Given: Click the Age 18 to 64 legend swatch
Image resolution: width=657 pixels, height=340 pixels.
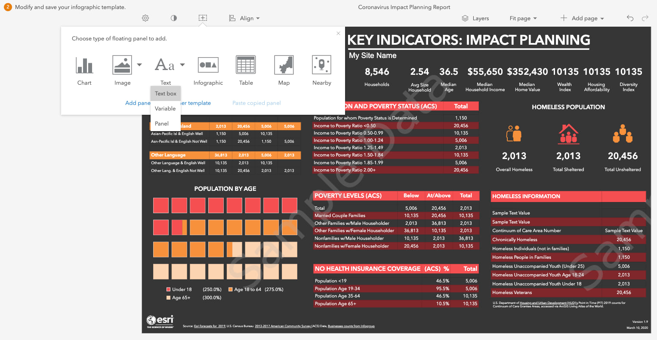Looking at the screenshot, I should (231, 289).
